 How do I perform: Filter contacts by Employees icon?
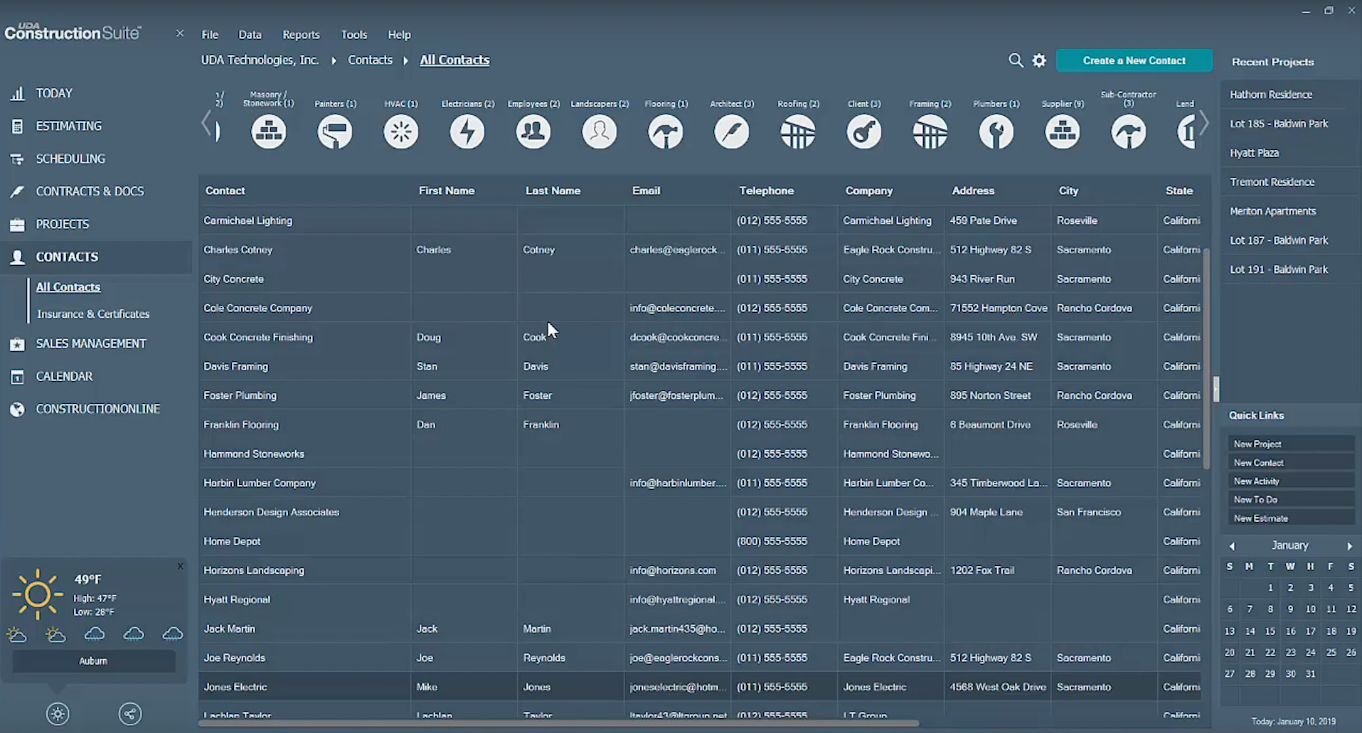click(x=533, y=132)
